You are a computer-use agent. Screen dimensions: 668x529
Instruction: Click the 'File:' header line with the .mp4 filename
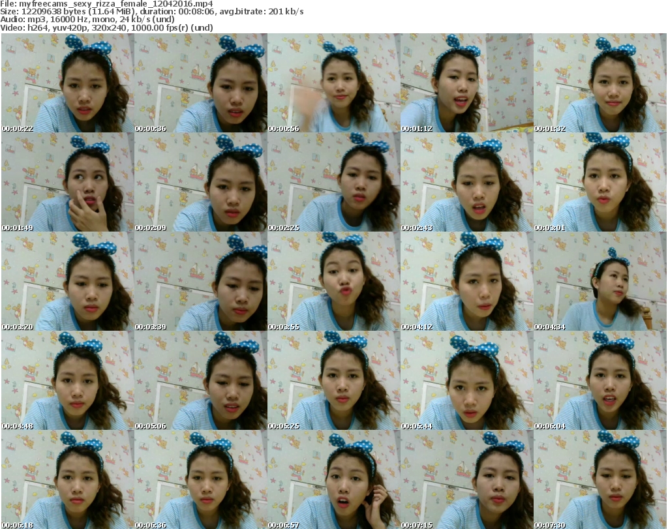[x=106, y=3]
